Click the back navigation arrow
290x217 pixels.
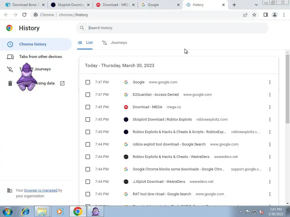(6, 15)
